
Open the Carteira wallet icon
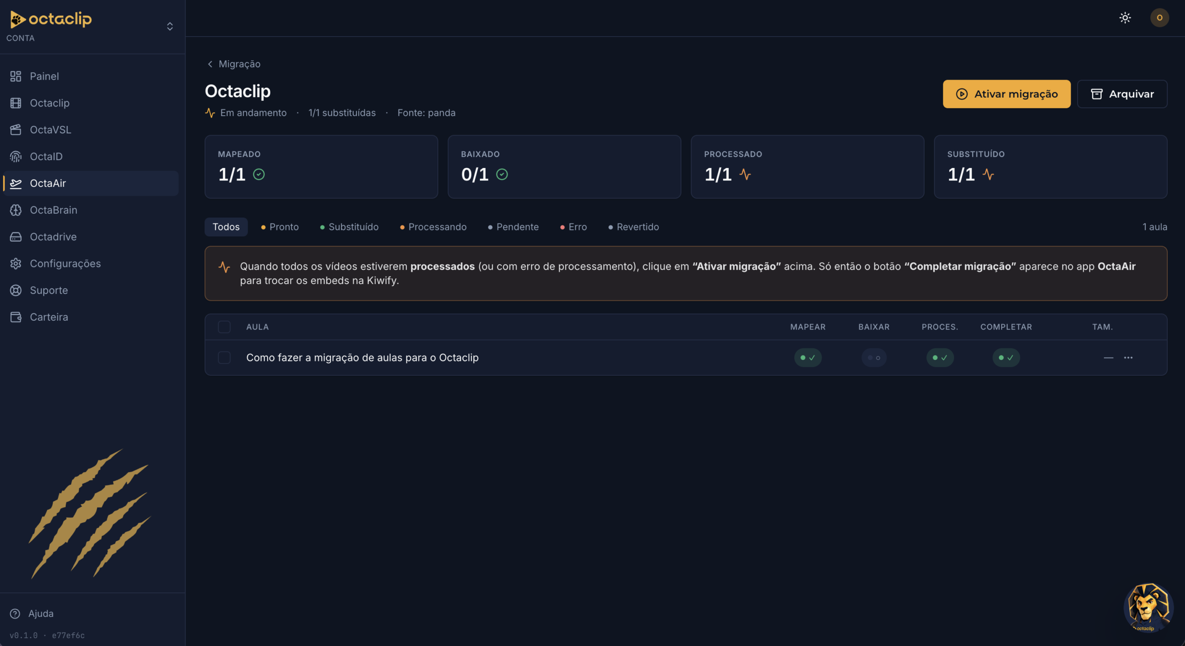(16, 317)
